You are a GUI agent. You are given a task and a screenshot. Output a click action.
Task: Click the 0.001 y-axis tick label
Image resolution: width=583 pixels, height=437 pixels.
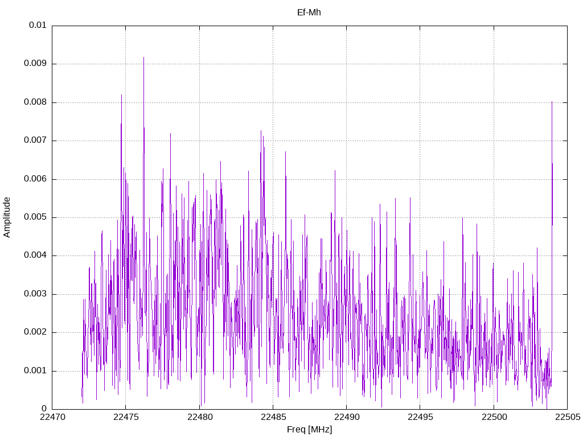35,370
